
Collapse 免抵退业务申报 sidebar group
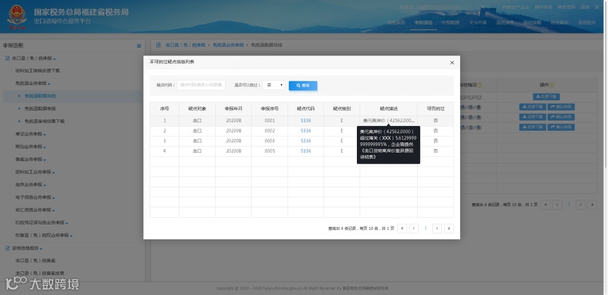pyautogui.click(x=33, y=83)
